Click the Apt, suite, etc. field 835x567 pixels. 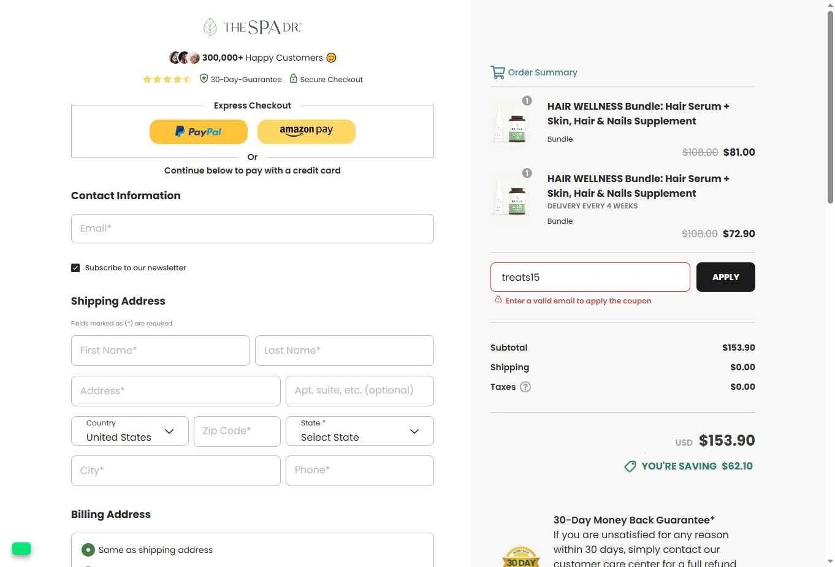coord(360,391)
